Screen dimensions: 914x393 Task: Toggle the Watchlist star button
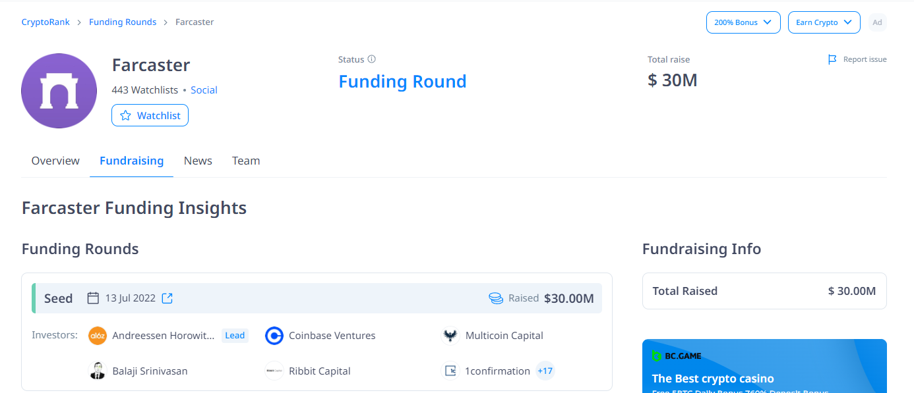[150, 115]
